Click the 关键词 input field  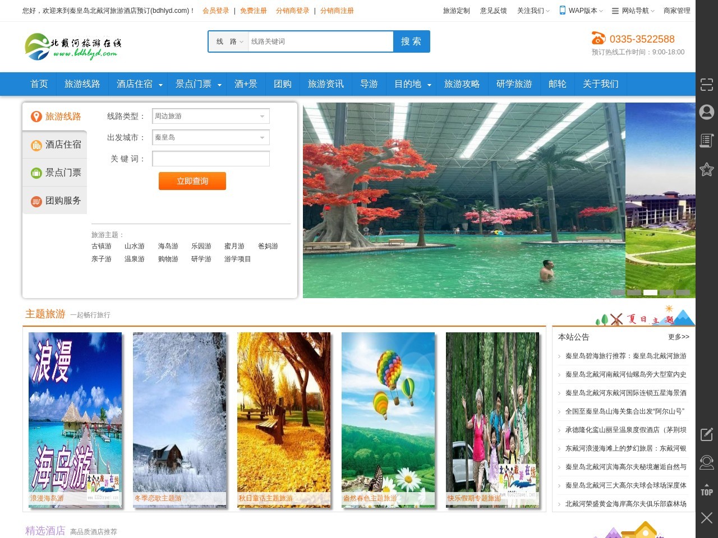[210, 159]
